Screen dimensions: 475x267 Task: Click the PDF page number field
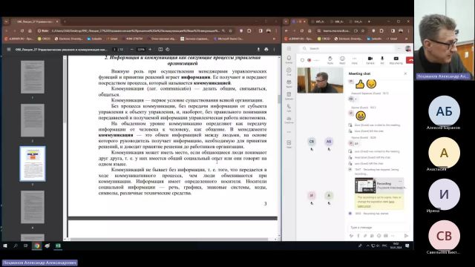115,50
